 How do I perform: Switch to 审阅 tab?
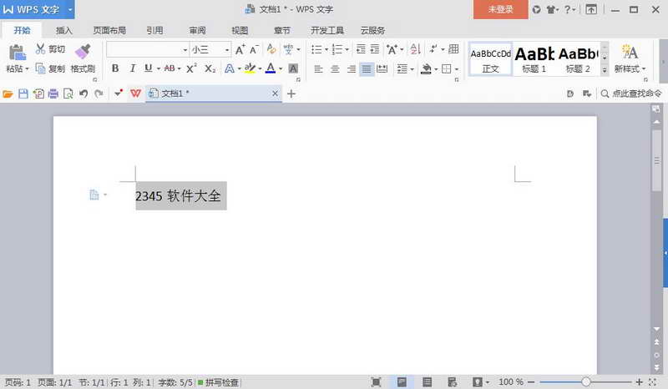point(197,30)
